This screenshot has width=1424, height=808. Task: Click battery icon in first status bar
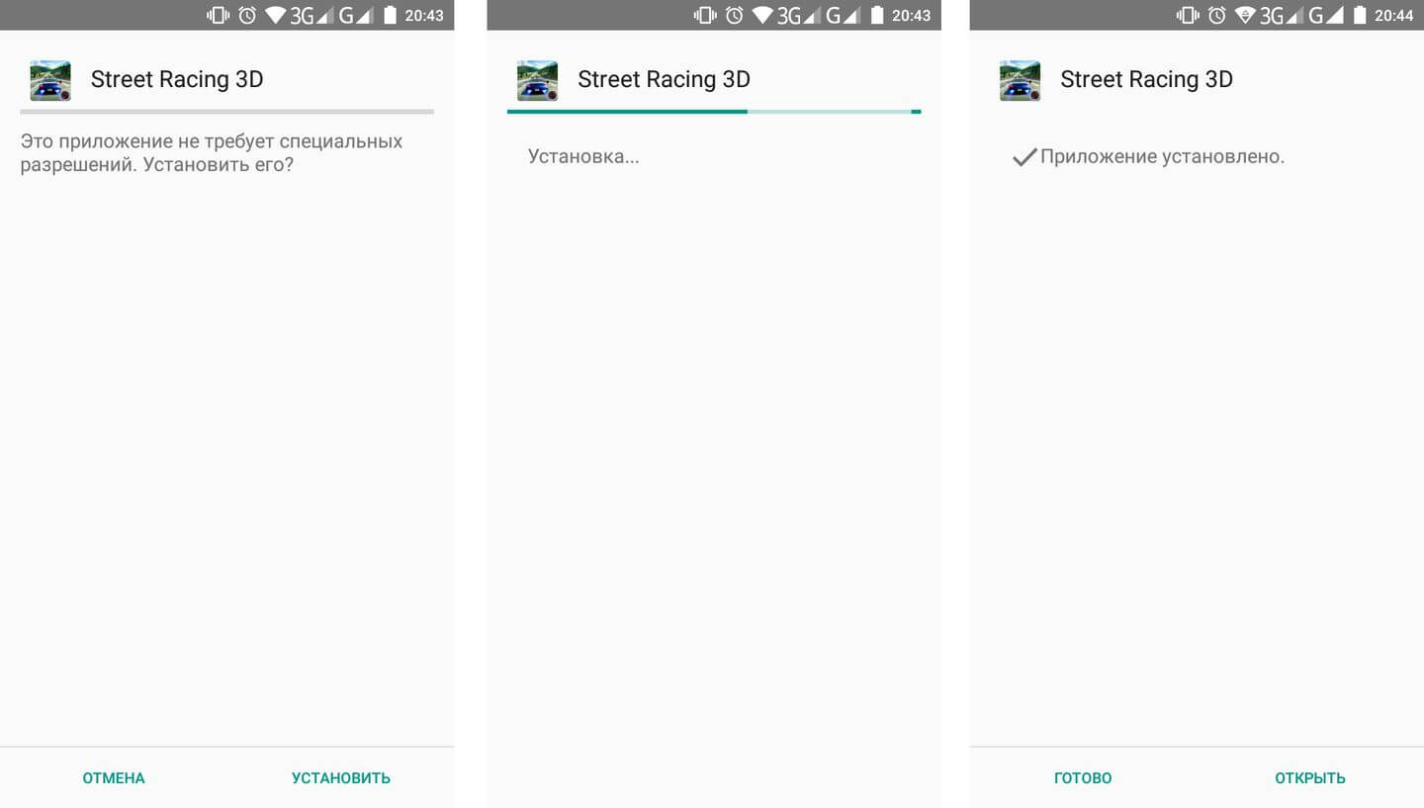pos(390,15)
